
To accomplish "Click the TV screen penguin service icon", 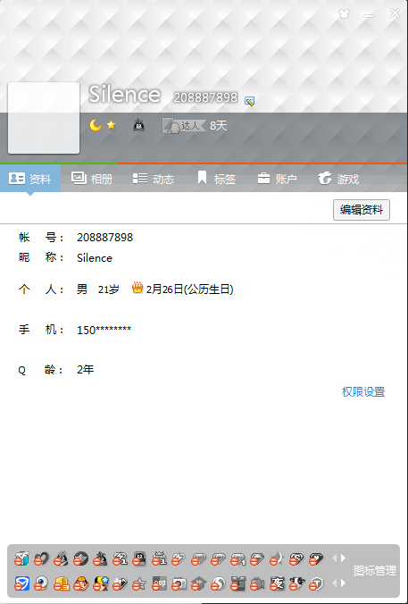I will tap(139, 558).
